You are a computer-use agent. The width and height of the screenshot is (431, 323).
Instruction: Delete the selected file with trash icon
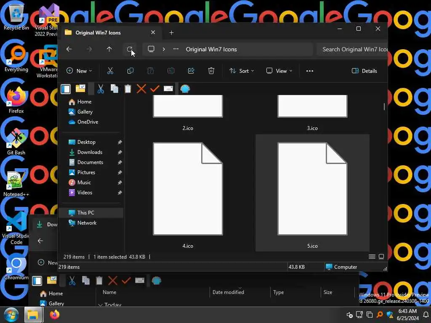click(x=211, y=71)
